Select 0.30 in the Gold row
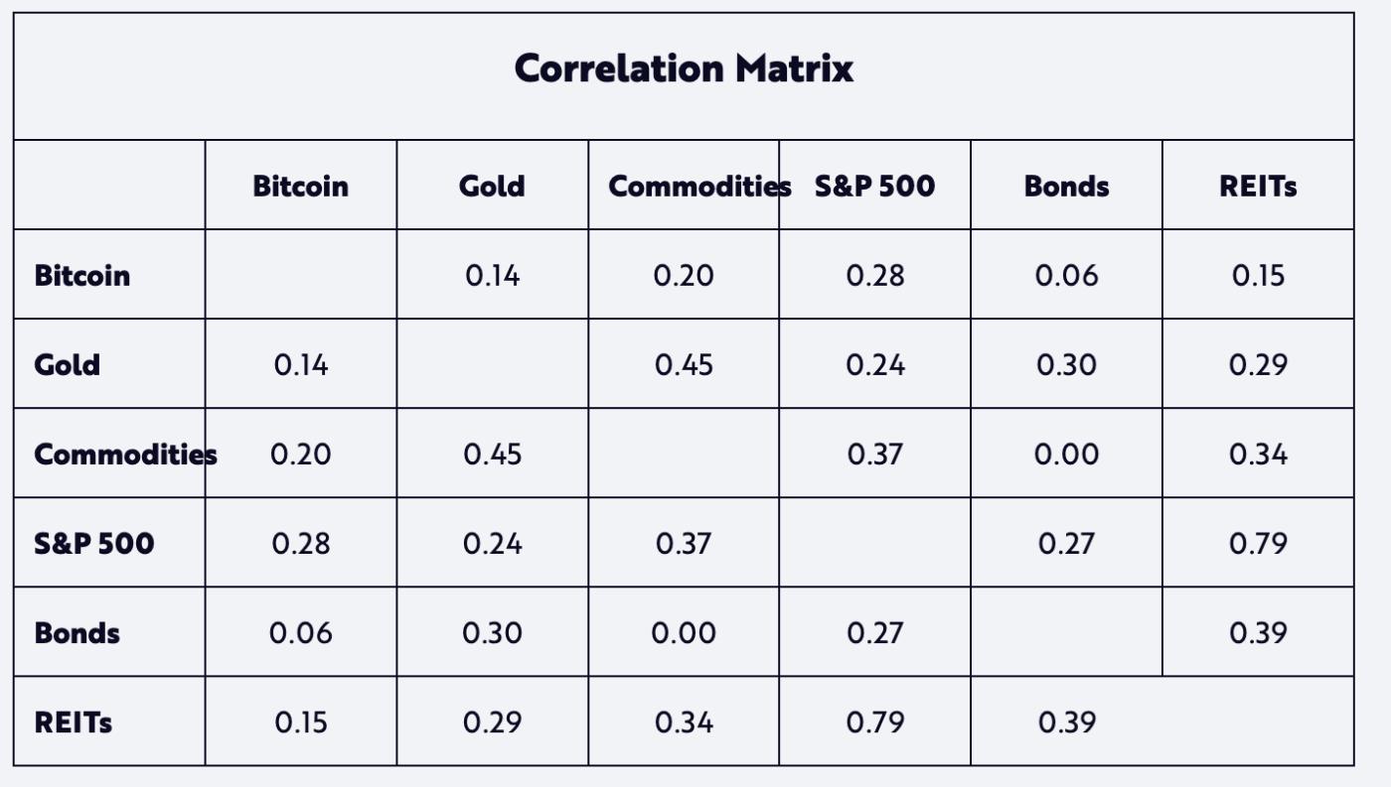1391x787 pixels. click(1066, 364)
